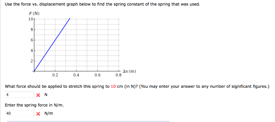
Task: Click the force answer field containing 4
Action: tap(19, 95)
